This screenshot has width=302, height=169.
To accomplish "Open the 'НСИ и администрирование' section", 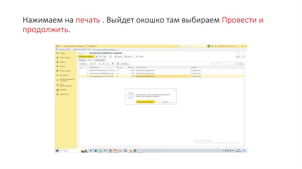I will click(66, 85).
